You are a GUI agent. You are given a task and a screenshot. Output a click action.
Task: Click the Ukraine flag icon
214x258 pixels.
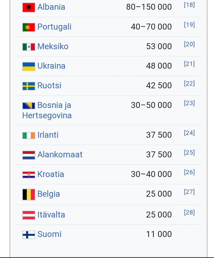pos(29,66)
